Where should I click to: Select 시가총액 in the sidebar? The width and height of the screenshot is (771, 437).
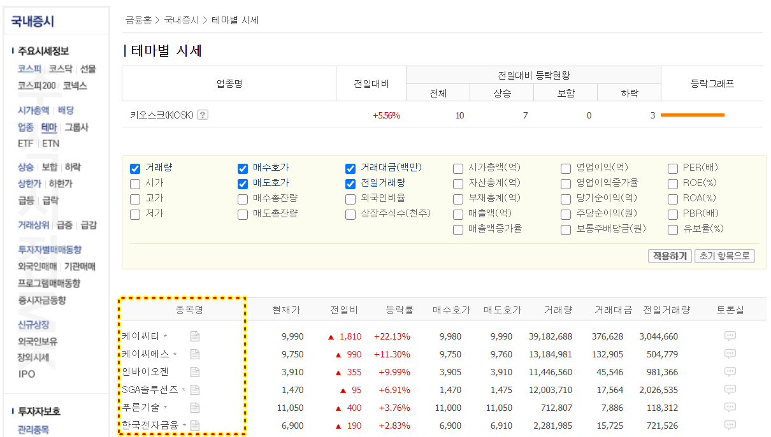point(33,110)
